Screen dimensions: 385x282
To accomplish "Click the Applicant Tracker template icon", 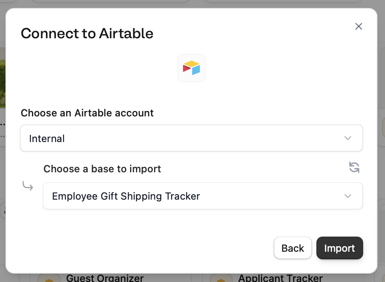I will click(x=220, y=279).
